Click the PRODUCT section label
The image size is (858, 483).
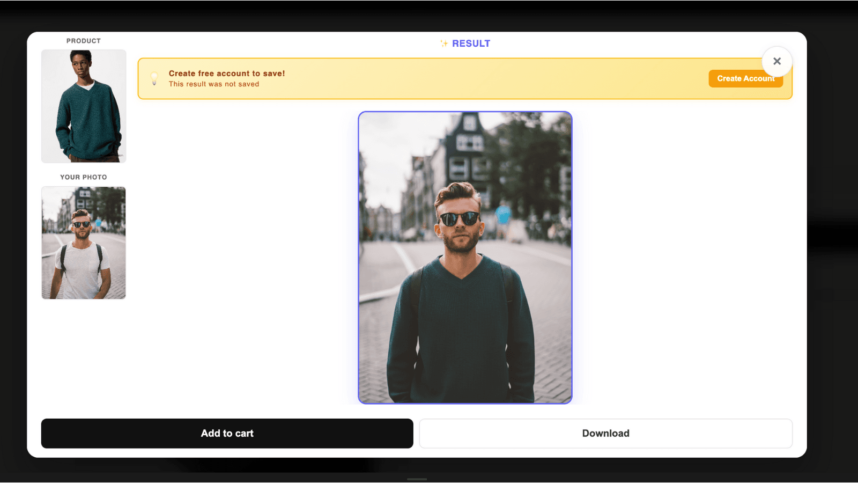coord(83,40)
